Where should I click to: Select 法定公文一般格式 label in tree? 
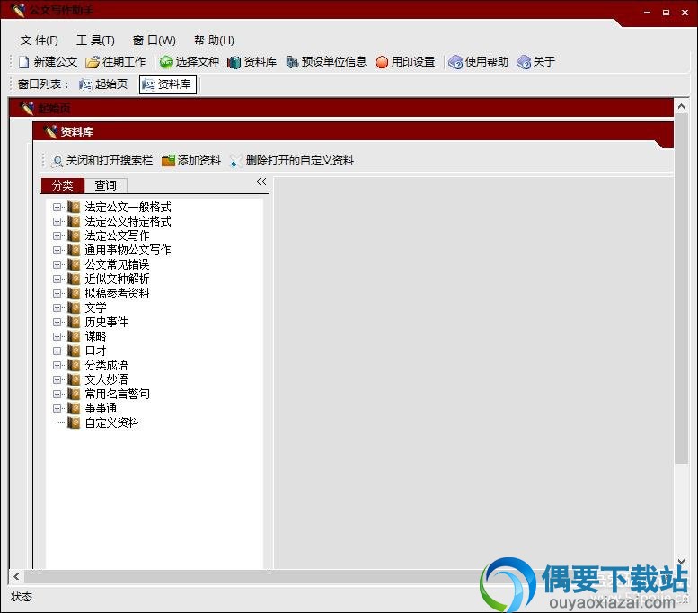(128, 207)
